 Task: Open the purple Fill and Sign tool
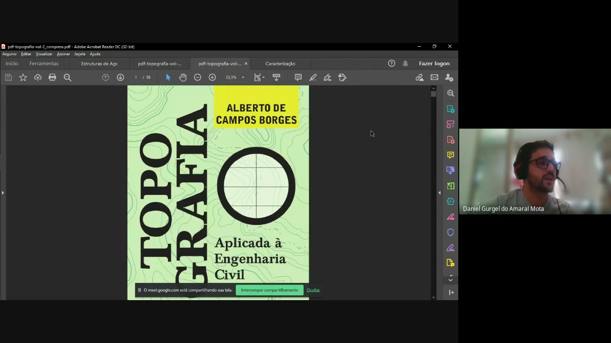[451, 248]
